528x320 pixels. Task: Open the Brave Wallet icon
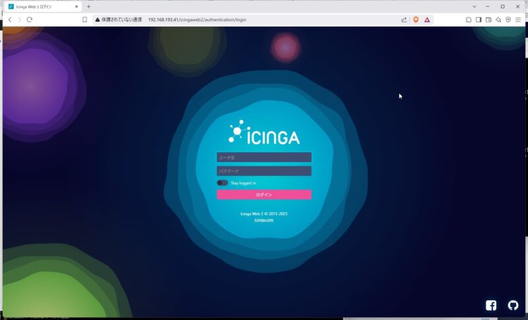tap(488, 20)
